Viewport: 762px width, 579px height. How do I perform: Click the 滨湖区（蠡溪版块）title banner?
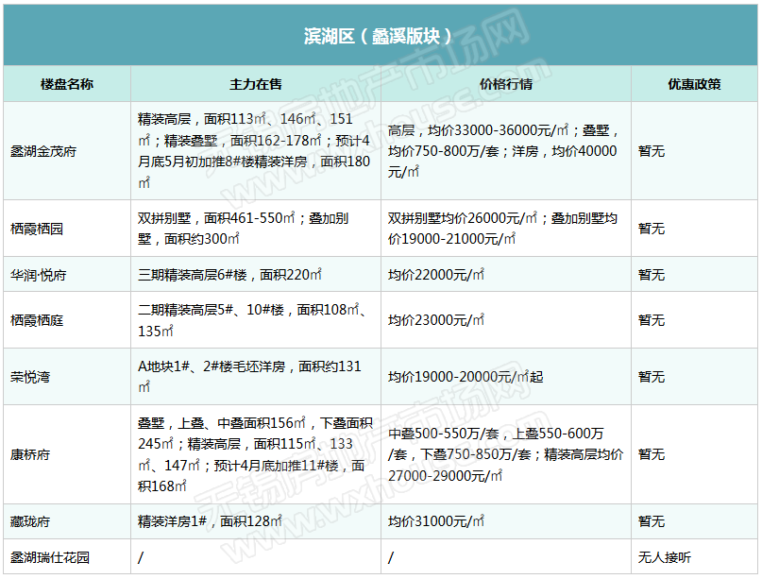pyautogui.click(x=379, y=36)
